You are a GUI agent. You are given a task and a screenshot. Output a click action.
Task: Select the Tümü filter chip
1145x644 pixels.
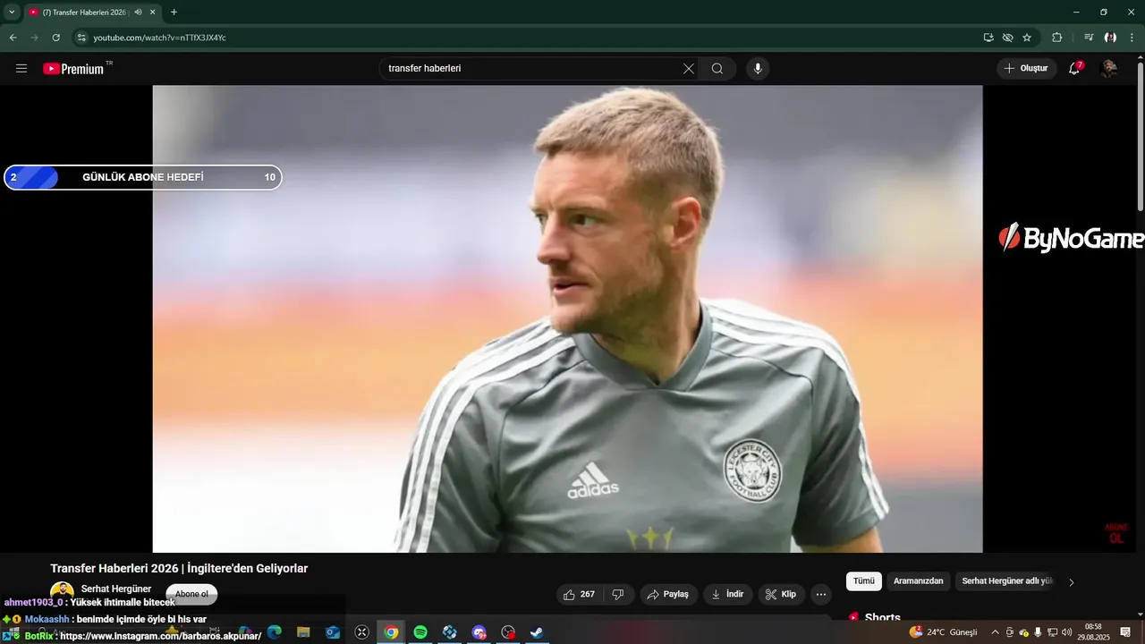click(864, 581)
